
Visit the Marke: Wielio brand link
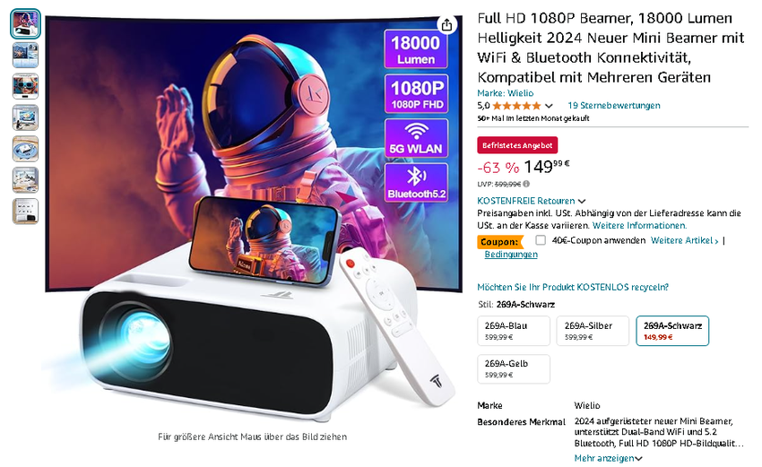[506, 93]
